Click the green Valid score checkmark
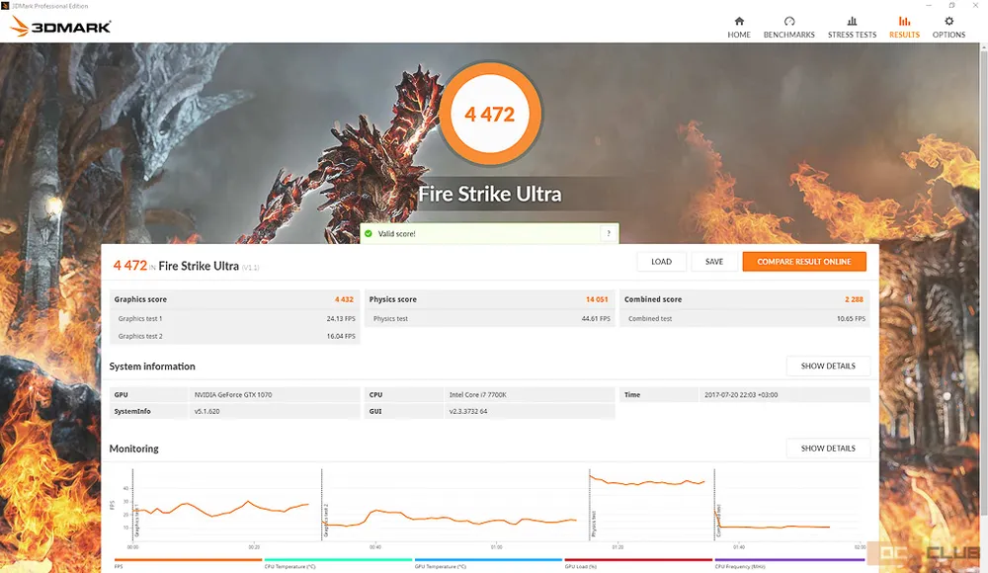 pyautogui.click(x=369, y=234)
